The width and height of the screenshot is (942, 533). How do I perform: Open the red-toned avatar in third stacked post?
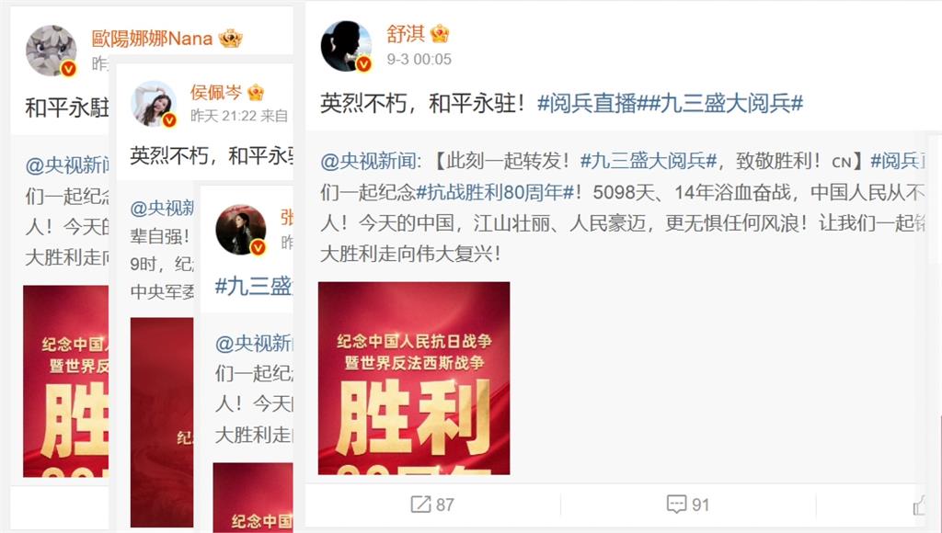pyautogui.click(x=241, y=230)
